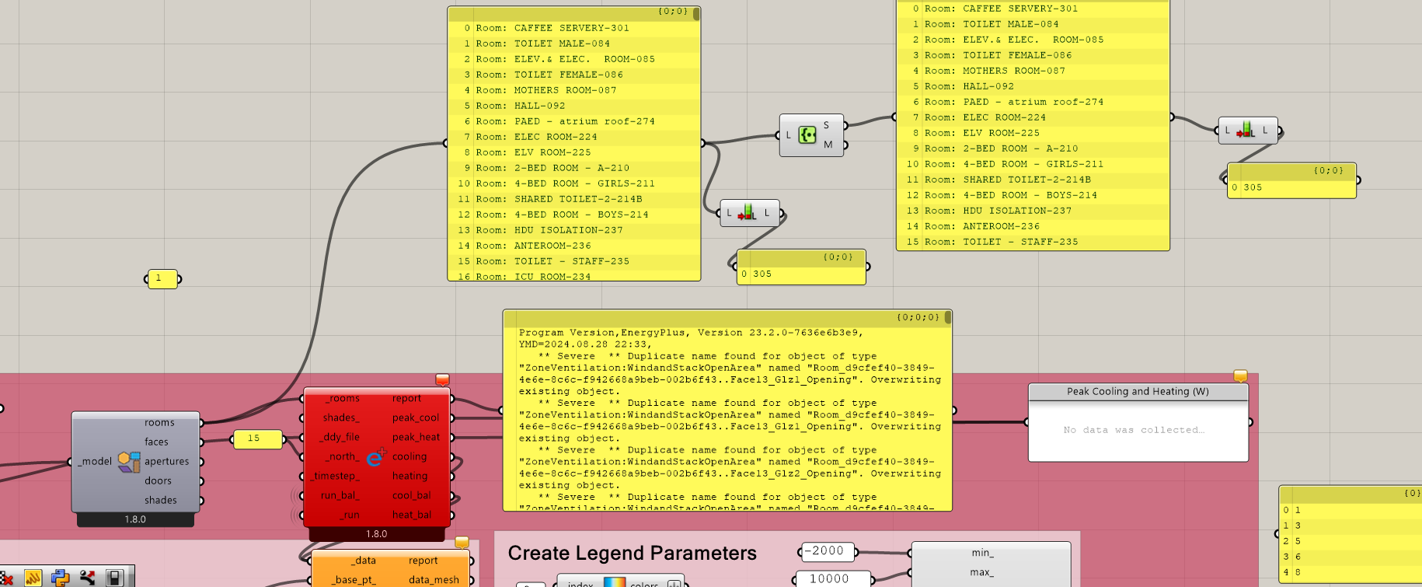The height and width of the screenshot is (587, 1422).
Task: Click the Honeybee model deconstruct icon
Action: coord(129,462)
